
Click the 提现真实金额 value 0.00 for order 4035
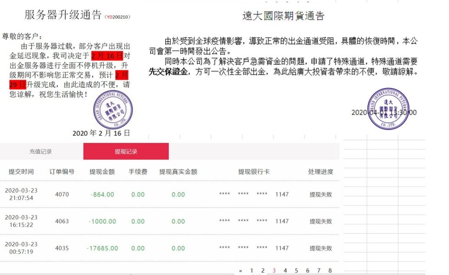[x=178, y=248]
